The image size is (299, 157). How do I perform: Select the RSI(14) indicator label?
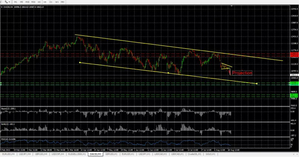pos(9,139)
